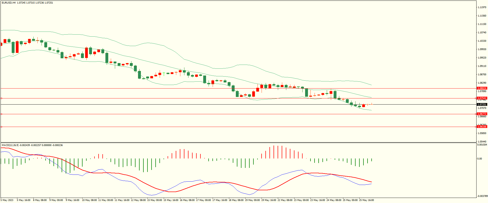This screenshot has height=203, width=488.
Task: Click the 1.06660 price scale label
Action: pyautogui.click(x=482, y=117)
